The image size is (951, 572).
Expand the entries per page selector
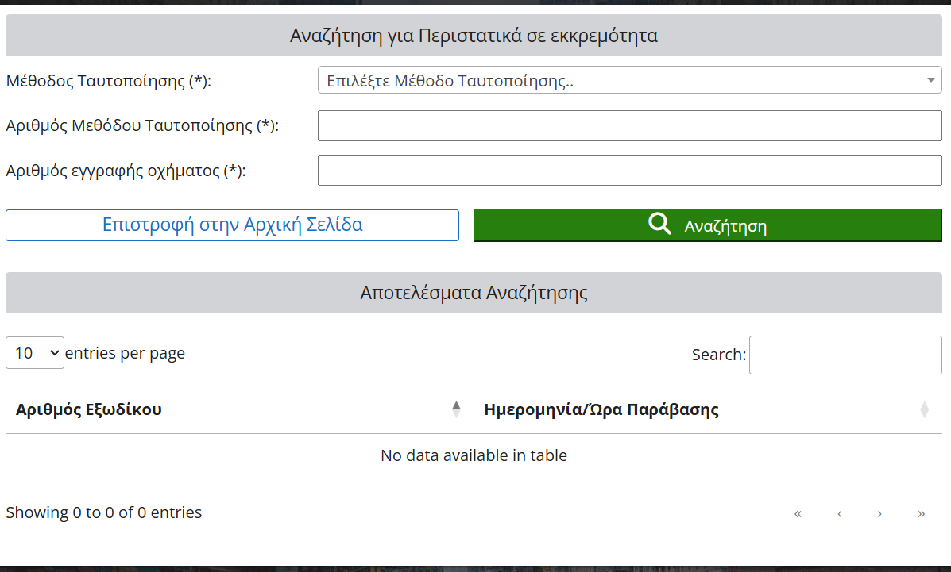pyautogui.click(x=35, y=353)
